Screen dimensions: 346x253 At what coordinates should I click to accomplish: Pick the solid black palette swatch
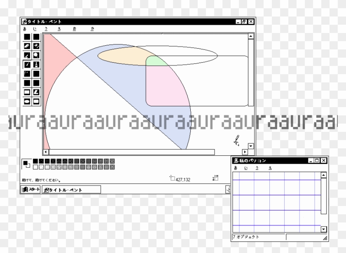[x=35, y=161]
